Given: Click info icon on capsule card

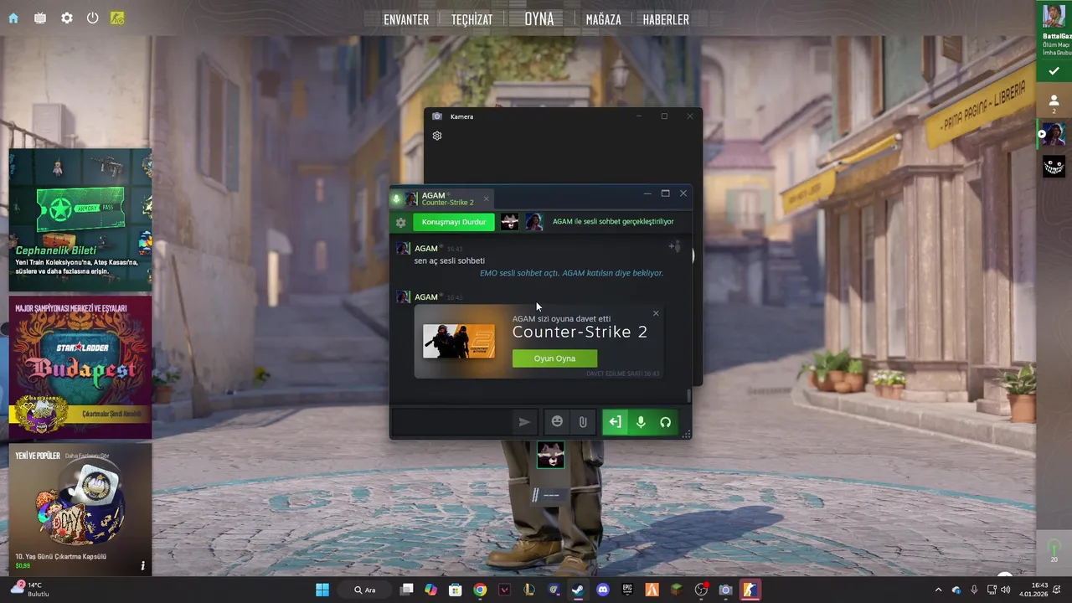Looking at the screenshot, I should point(142,566).
